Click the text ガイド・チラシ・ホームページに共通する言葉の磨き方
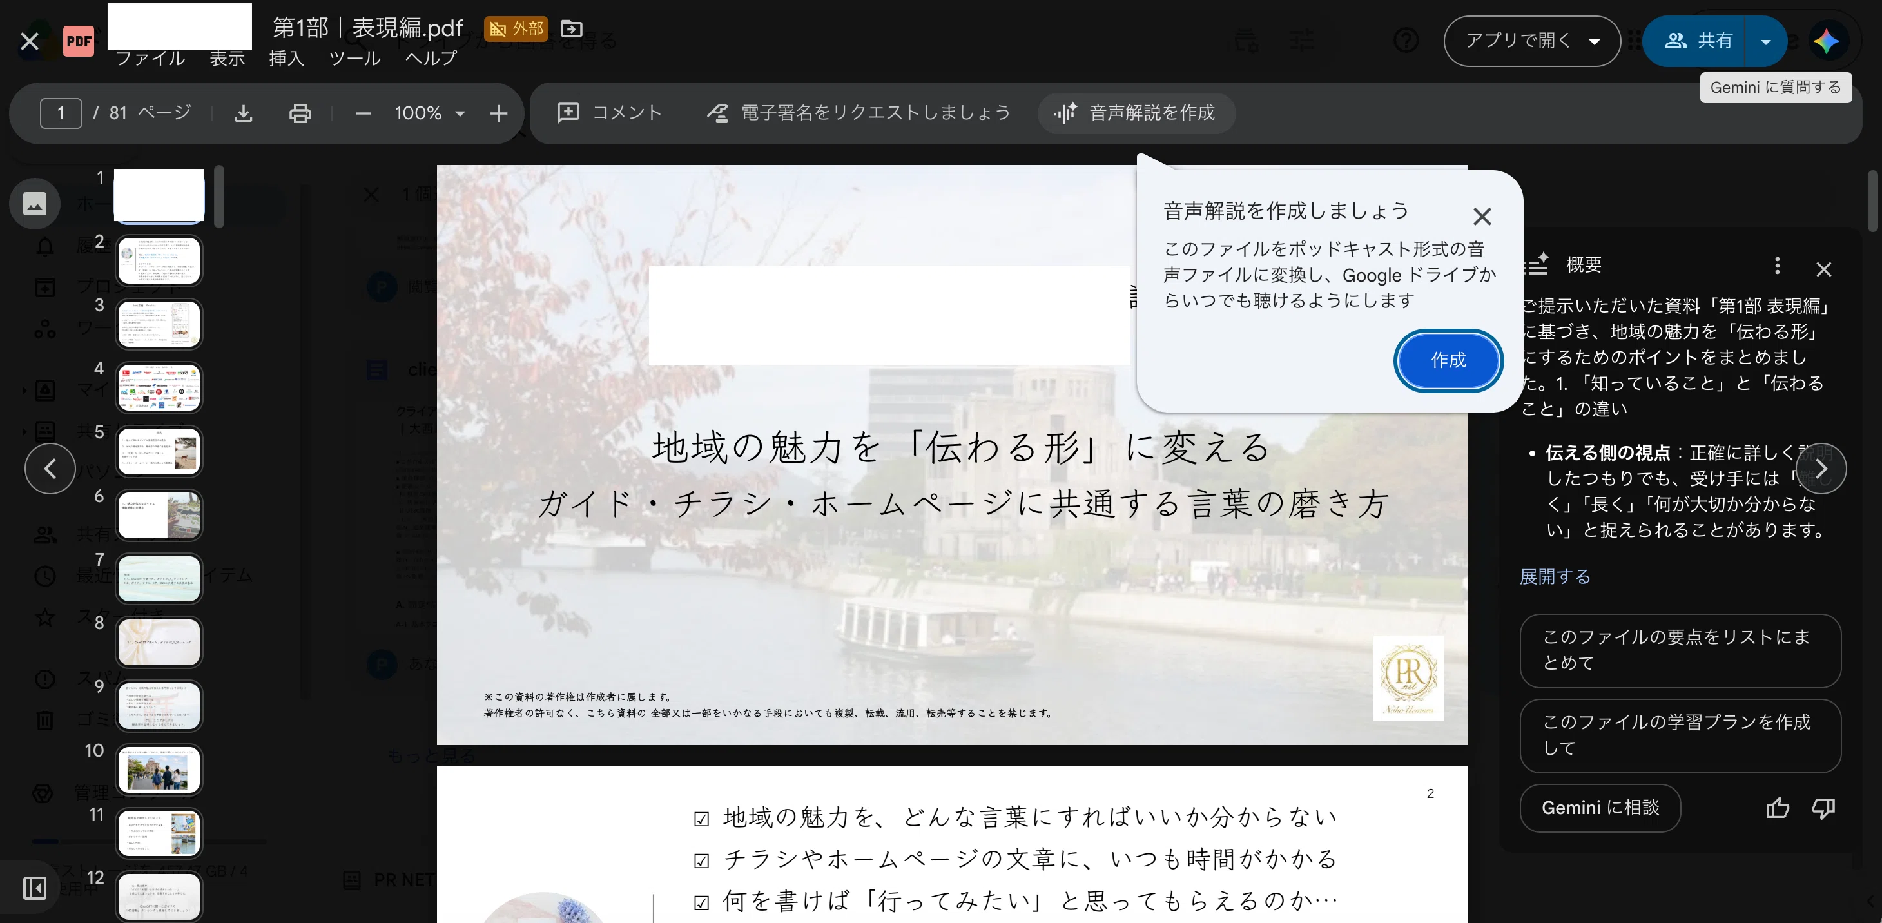Viewport: 1882px width, 923px height. [x=963, y=503]
